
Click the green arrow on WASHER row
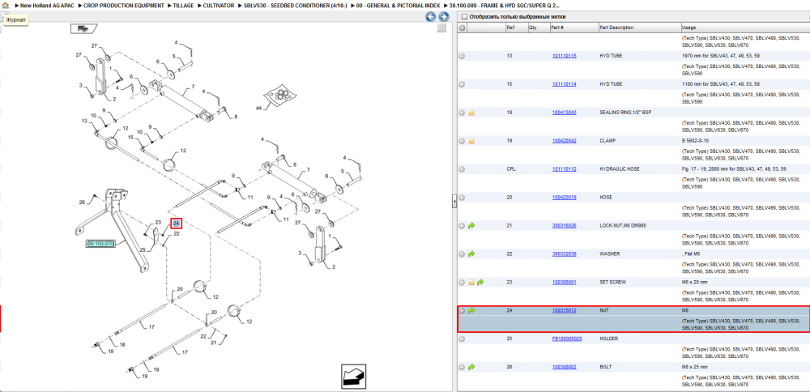(471, 254)
